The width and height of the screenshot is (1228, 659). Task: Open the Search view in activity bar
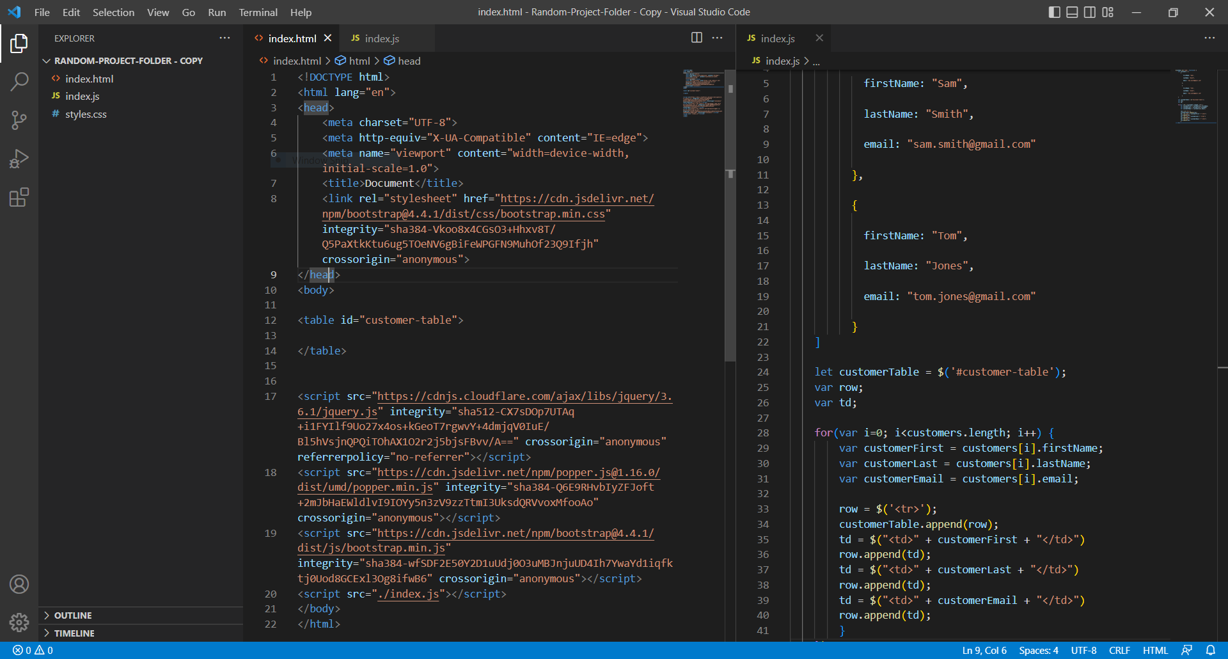(19, 81)
